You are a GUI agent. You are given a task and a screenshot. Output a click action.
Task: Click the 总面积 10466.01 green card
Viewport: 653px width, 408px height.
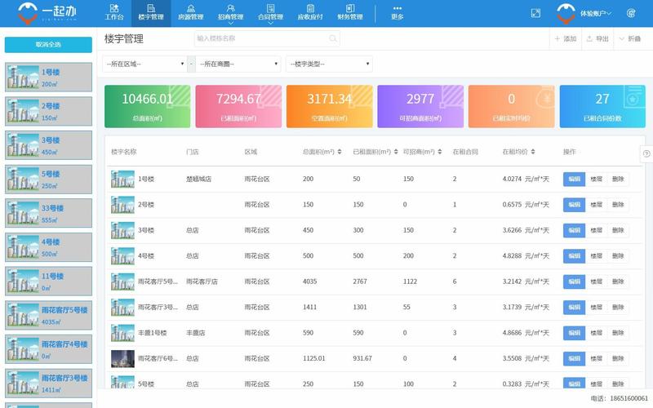(148, 106)
